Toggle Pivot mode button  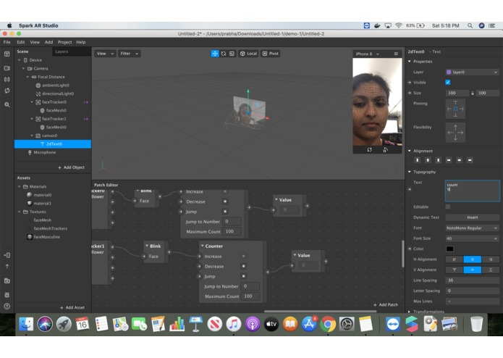[271, 54]
